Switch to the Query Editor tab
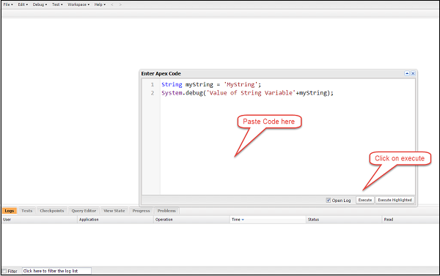This screenshot has width=440, height=276. (84, 211)
